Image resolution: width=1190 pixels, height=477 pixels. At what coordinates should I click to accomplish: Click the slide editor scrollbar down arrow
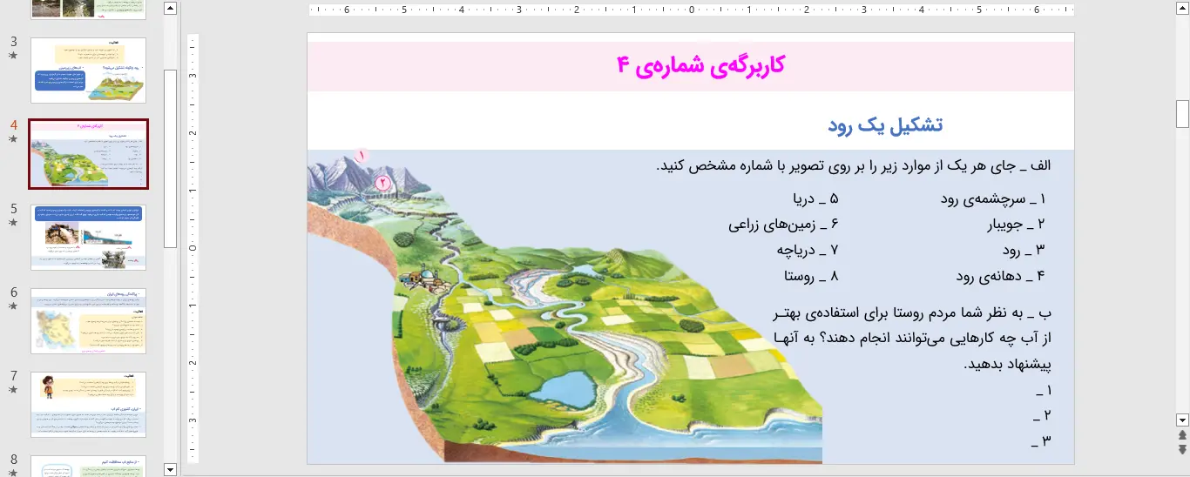click(x=1182, y=419)
